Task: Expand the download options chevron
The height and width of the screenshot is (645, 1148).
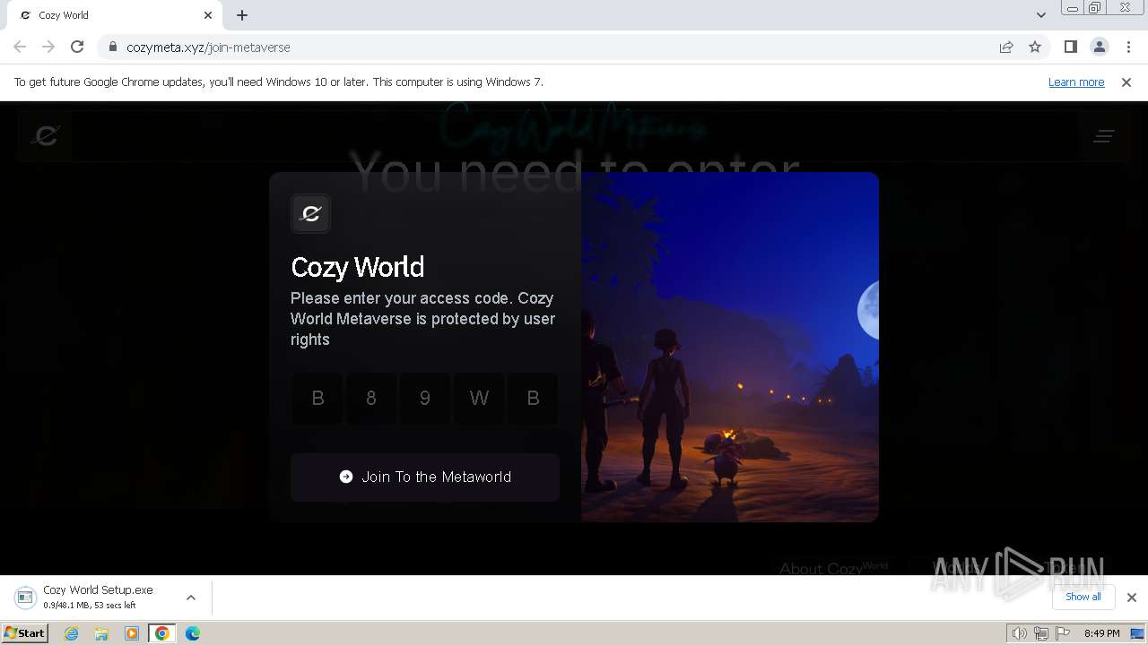Action: 191,598
